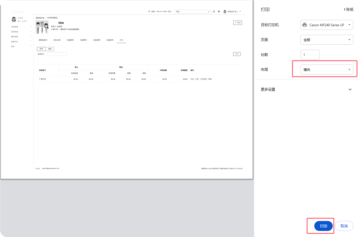Click the research group photo thumbnail
The height and width of the screenshot is (237, 360).
coord(42,27)
